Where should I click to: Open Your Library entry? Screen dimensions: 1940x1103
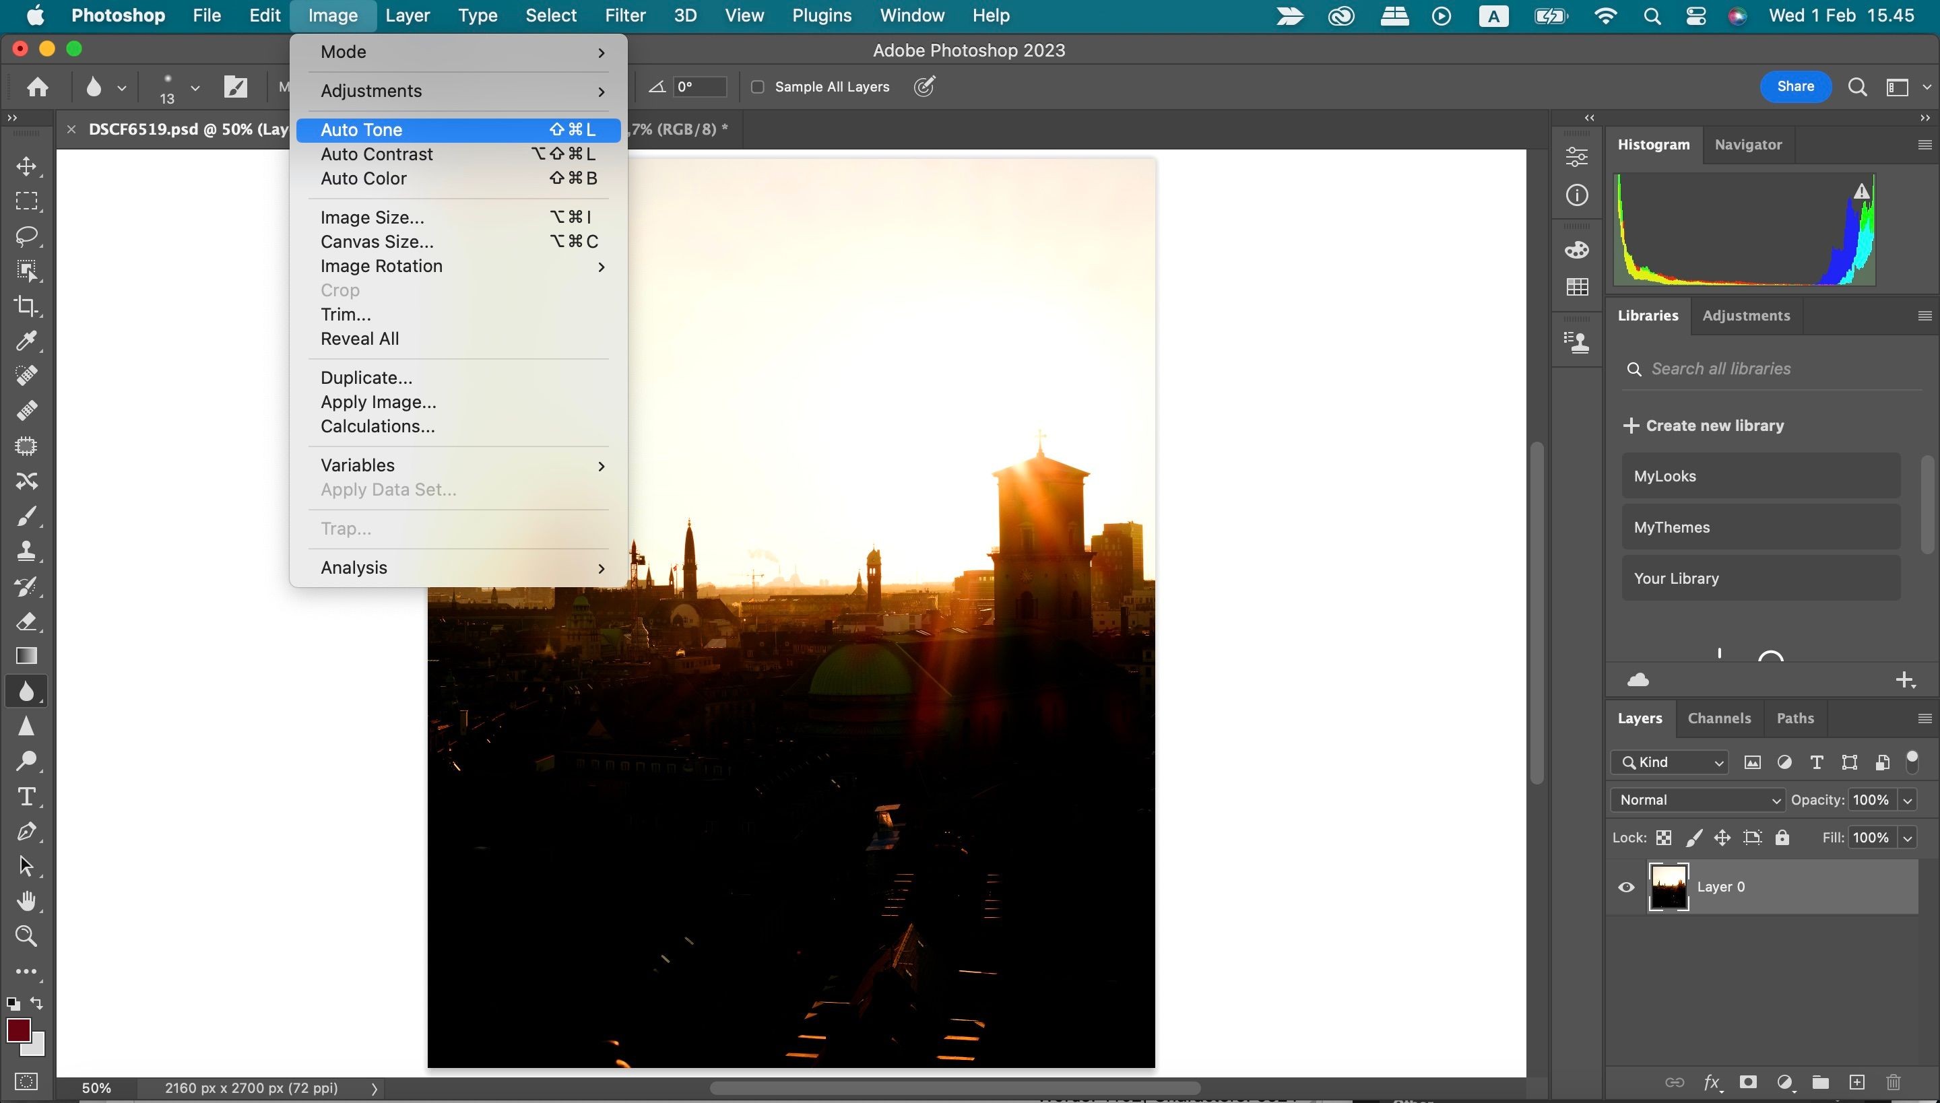click(1760, 579)
